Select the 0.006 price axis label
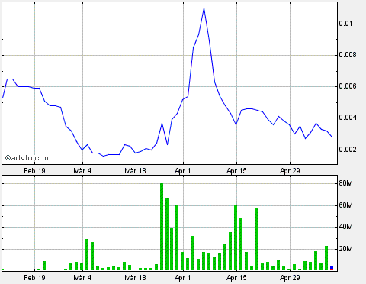This screenshot has height=284, width=366. (348, 86)
